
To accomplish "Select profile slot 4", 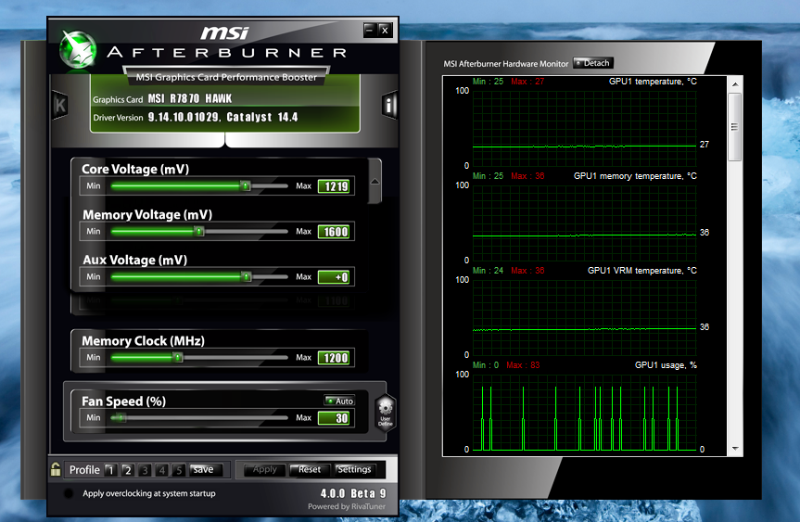I will coord(161,470).
